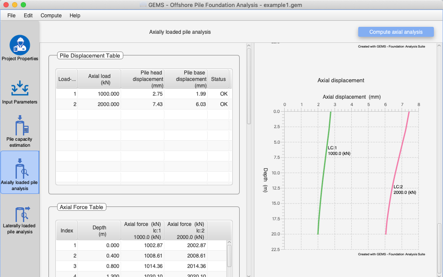This screenshot has width=443, height=277.
Task: Click the Status column header
Action: pos(218,79)
